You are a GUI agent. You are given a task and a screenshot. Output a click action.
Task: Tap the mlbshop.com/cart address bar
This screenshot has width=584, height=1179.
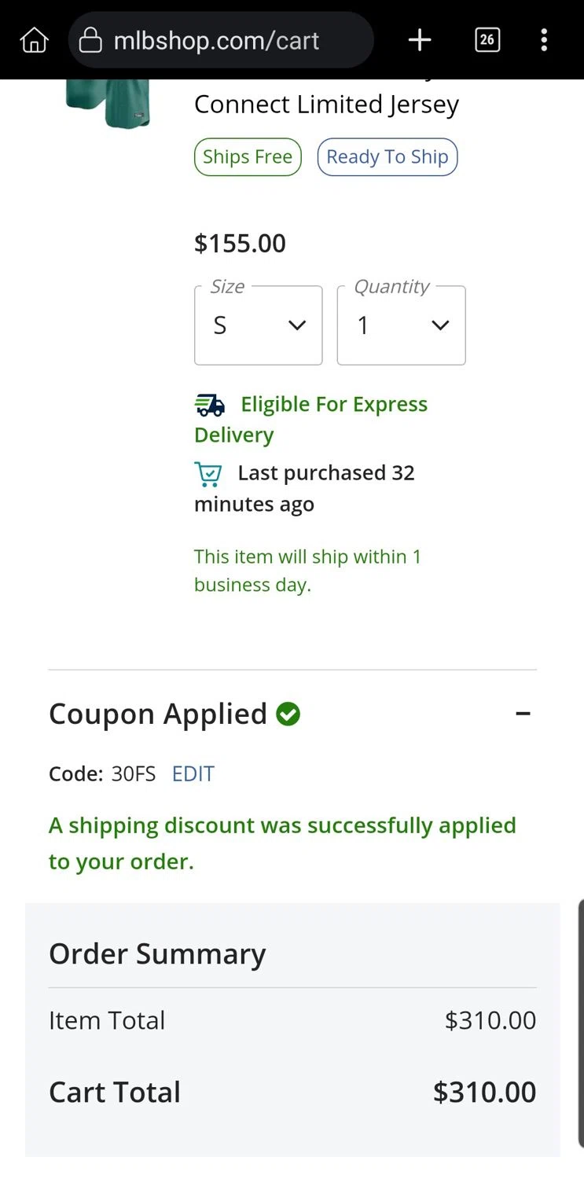[x=228, y=40]
